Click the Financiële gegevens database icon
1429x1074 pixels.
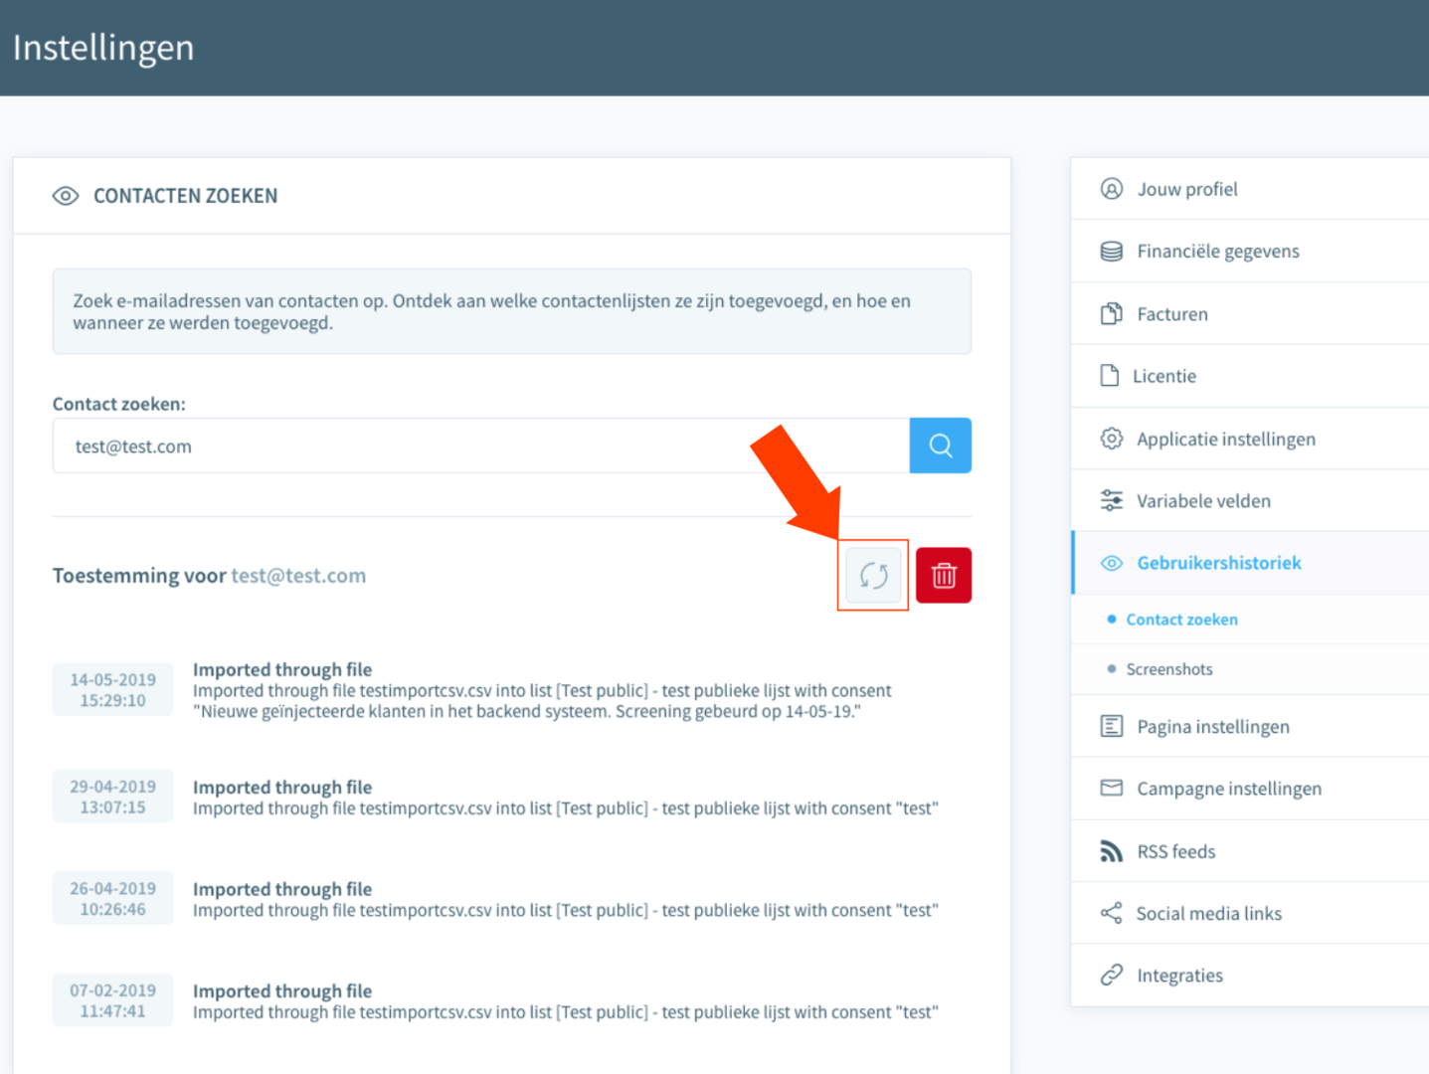click(x=1111, y=252)
